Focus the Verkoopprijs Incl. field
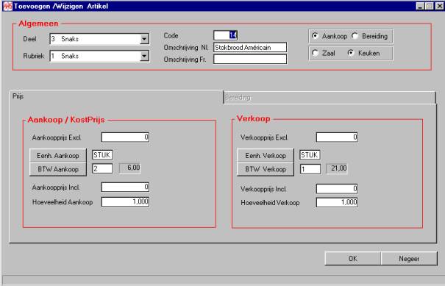Screen dimensions: 445x286 click(x=337, y=189)
